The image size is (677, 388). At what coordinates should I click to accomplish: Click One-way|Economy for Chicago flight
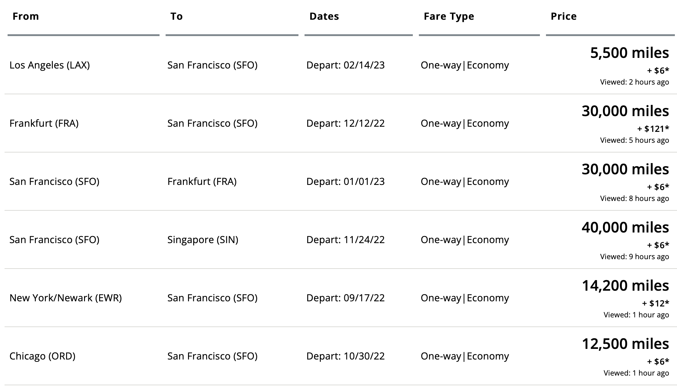coord(465,356)
